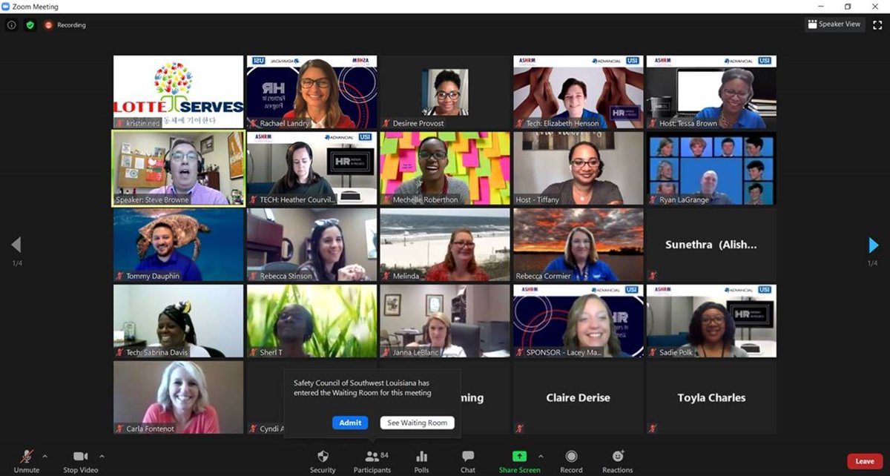The image size is (890, 476).
Task: Unmute the microphone
Action: click(x=27, y=460)
